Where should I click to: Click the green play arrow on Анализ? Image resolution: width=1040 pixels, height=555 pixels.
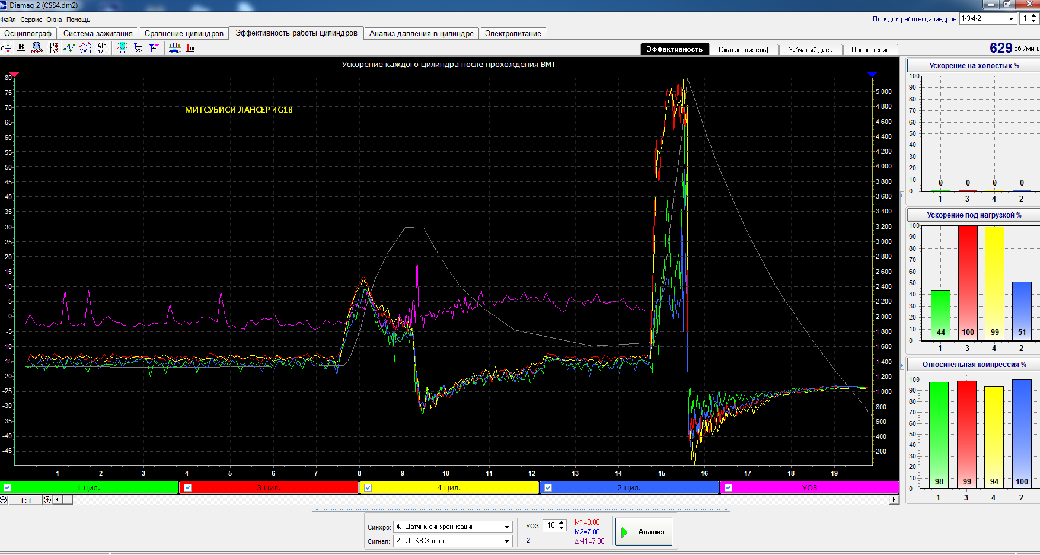coord(624,532)
